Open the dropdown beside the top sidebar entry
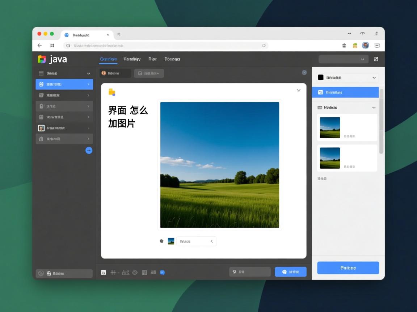 pyautogui.click(x=88, y=73)
